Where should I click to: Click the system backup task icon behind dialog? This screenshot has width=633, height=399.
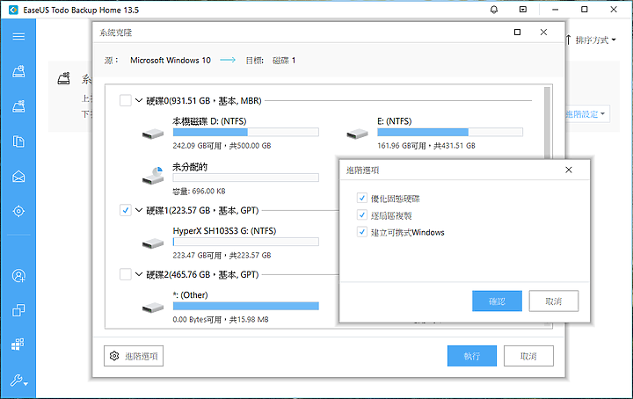[x=64, y=78]
